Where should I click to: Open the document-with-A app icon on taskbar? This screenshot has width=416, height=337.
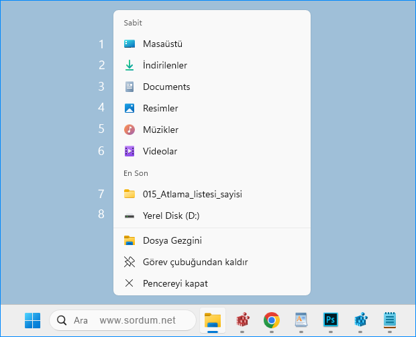[301, 320]
